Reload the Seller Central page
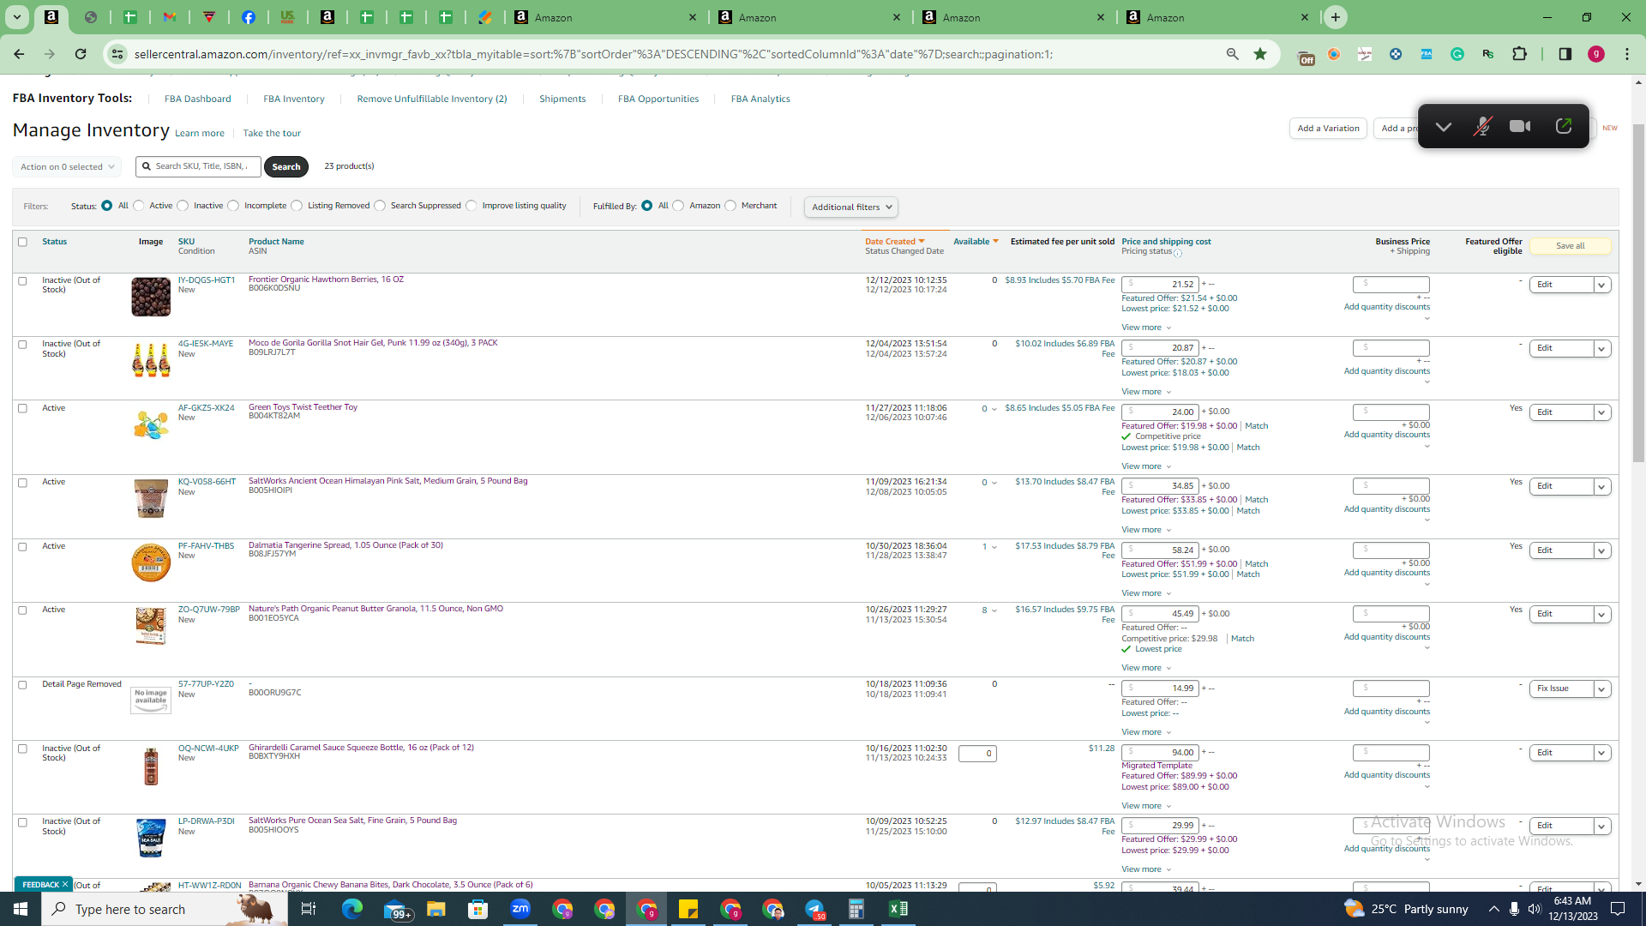Viewport: 1646px width, 926px height. pos(81,54)
